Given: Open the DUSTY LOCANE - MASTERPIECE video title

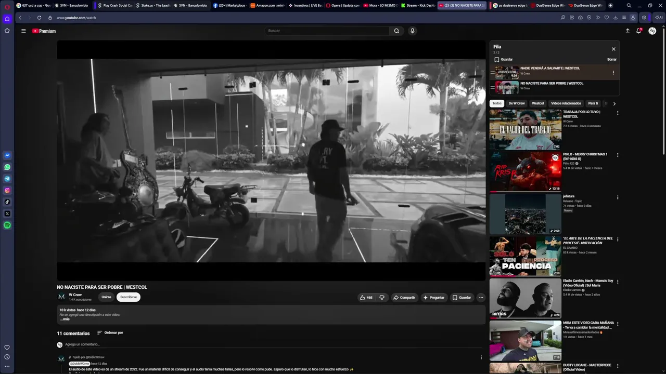Looking at the screenshot, I should point(587,367).
